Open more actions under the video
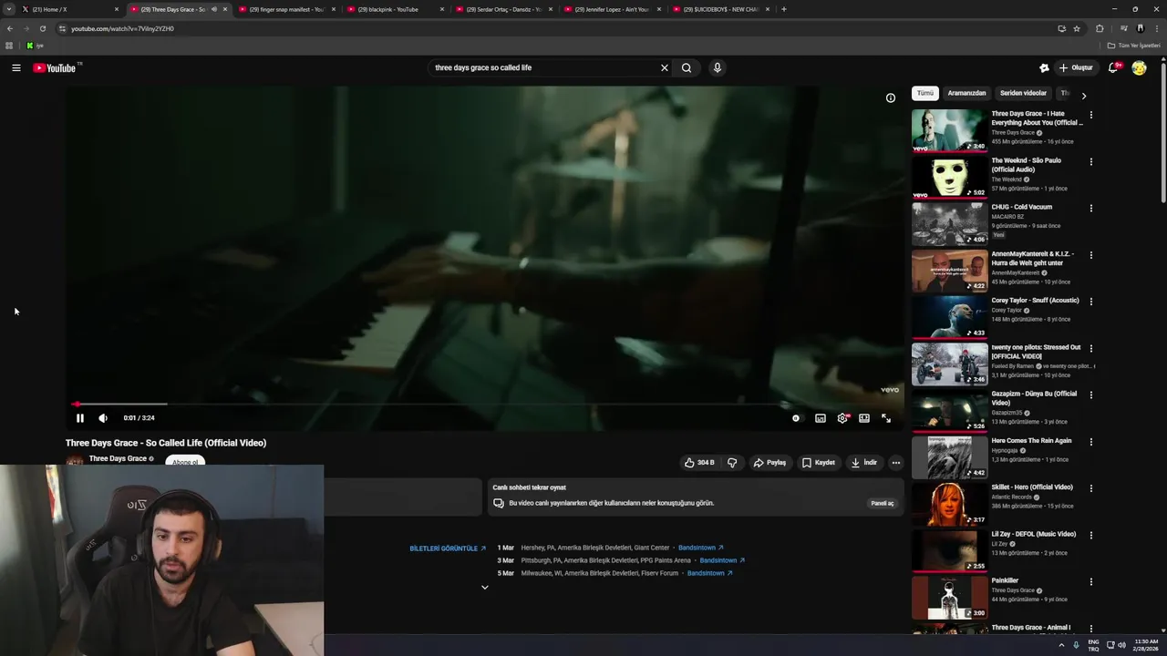Image resolution: width=1167 pixels, height=656 pixels. [896, 463]
